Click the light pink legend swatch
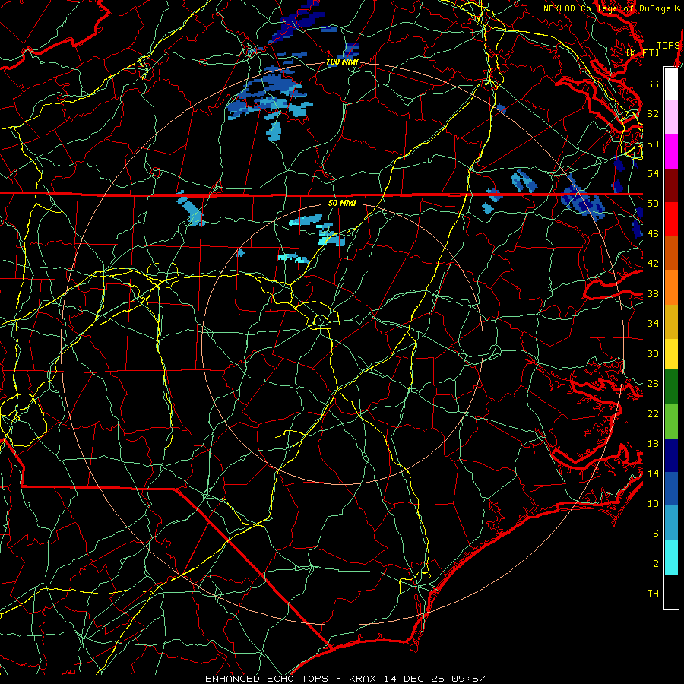Viewport: 684px width, 684px height. pos(671,117)
